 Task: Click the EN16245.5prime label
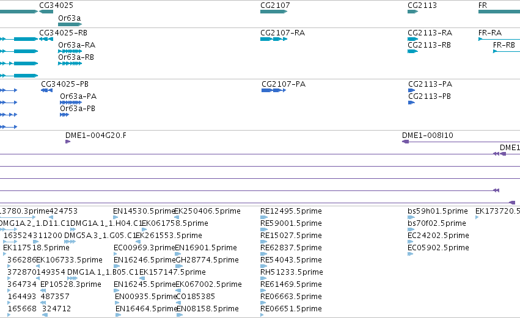[144, 284]
